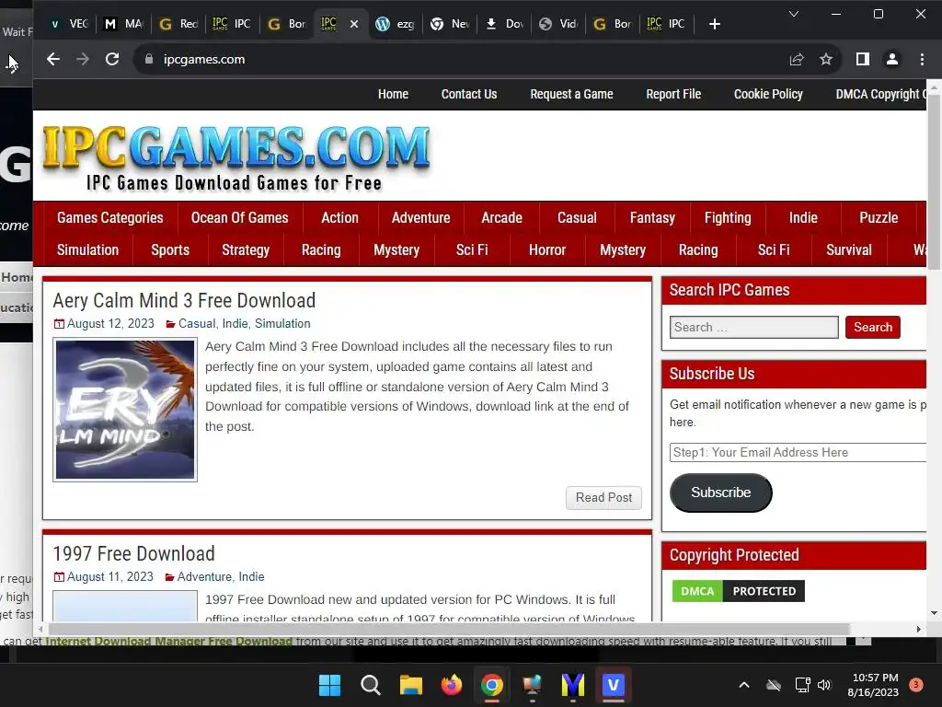Open Home in top navigation

(x=393, y=95)
